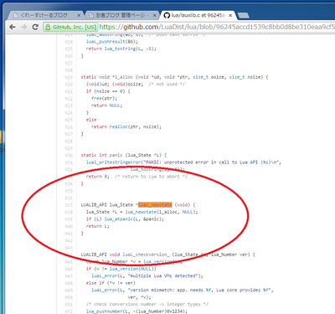Click the highlighted luaL_newstate text
Screen dimensions: 335x314
point(155,205)
